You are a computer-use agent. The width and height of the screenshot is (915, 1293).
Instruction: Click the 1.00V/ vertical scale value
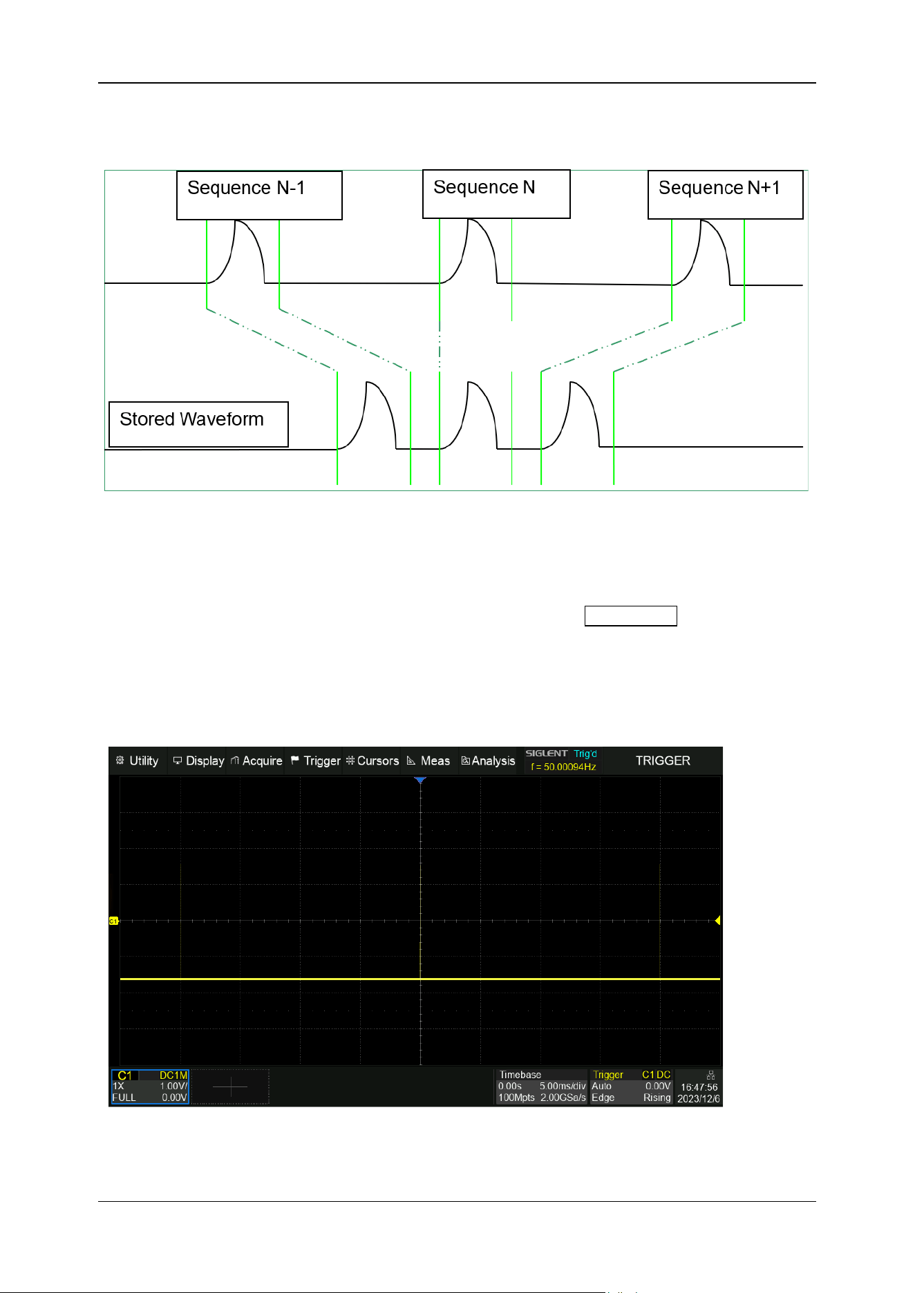click(x=173, y=1086)
